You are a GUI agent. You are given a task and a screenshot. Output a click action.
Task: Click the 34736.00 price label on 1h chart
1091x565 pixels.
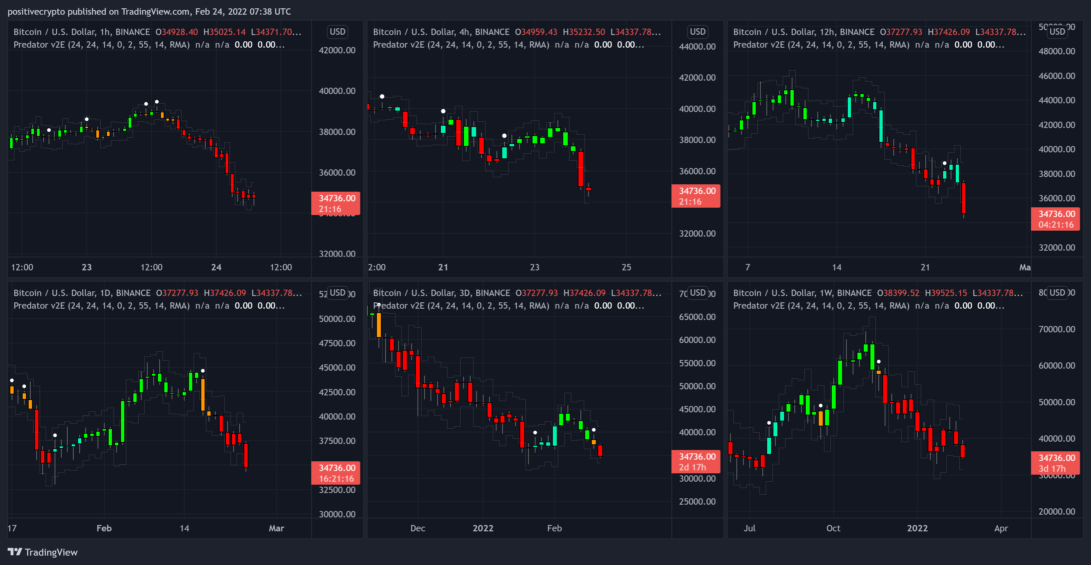coord(336,203)
